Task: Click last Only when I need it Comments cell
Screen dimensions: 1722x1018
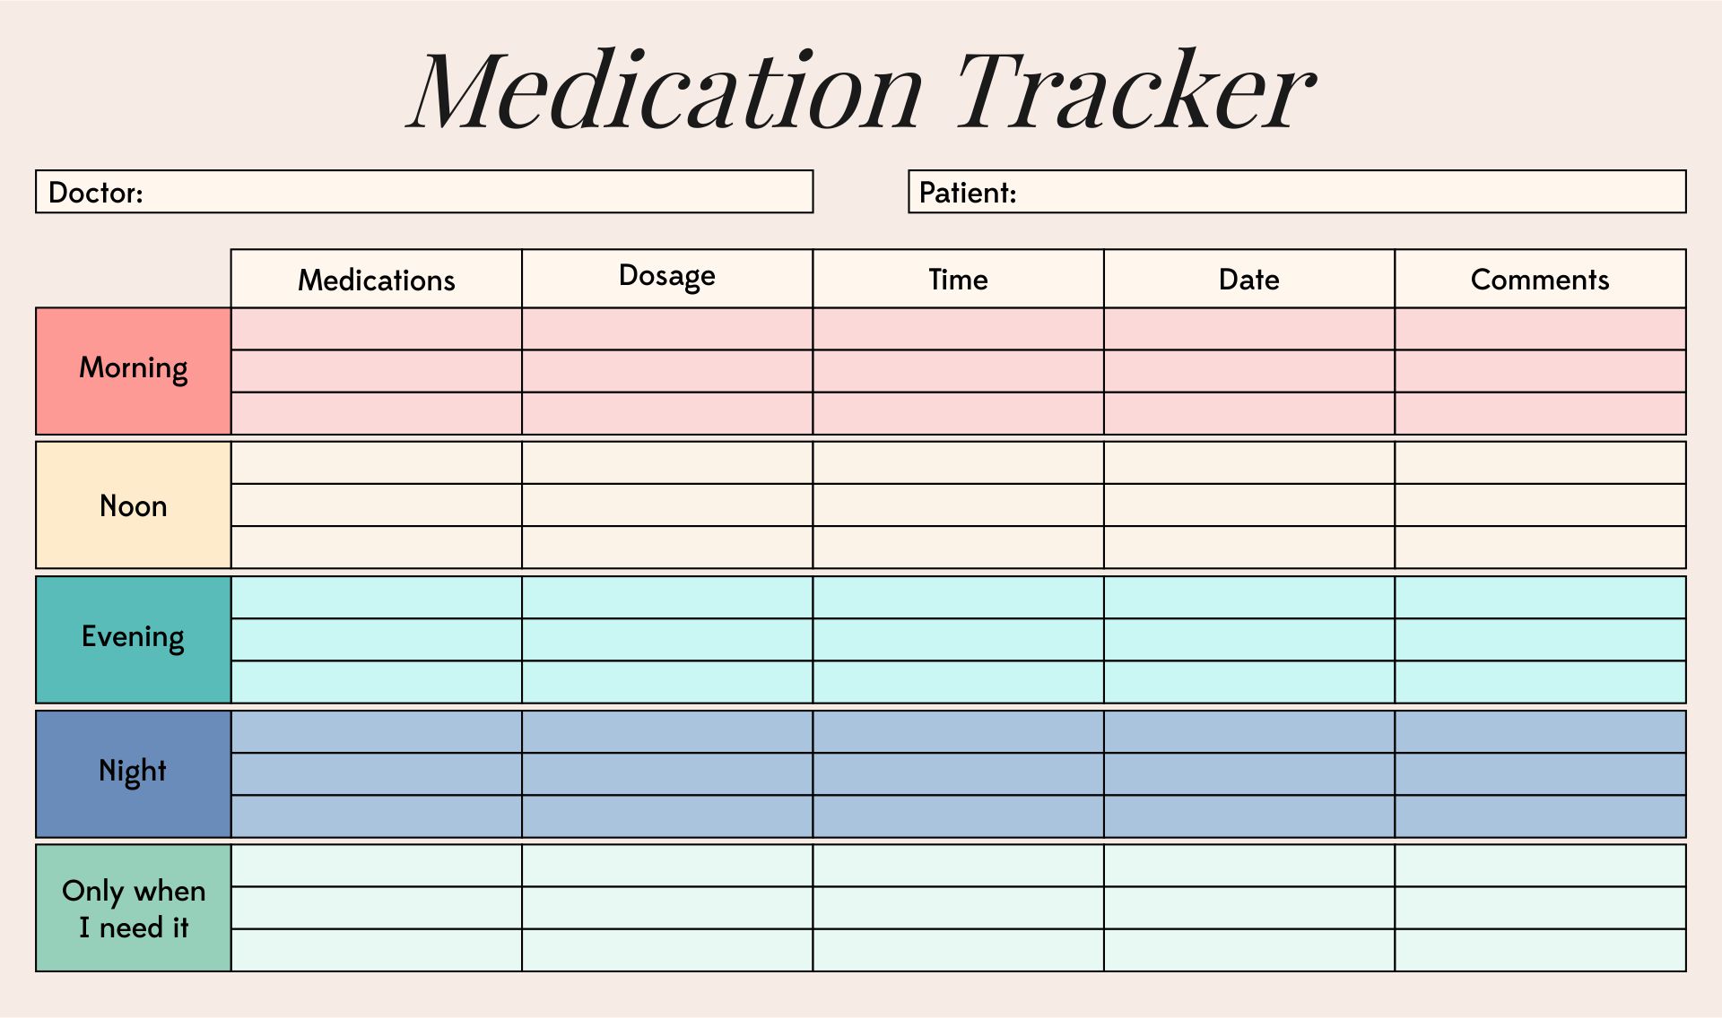Action: coord(1541,950)
